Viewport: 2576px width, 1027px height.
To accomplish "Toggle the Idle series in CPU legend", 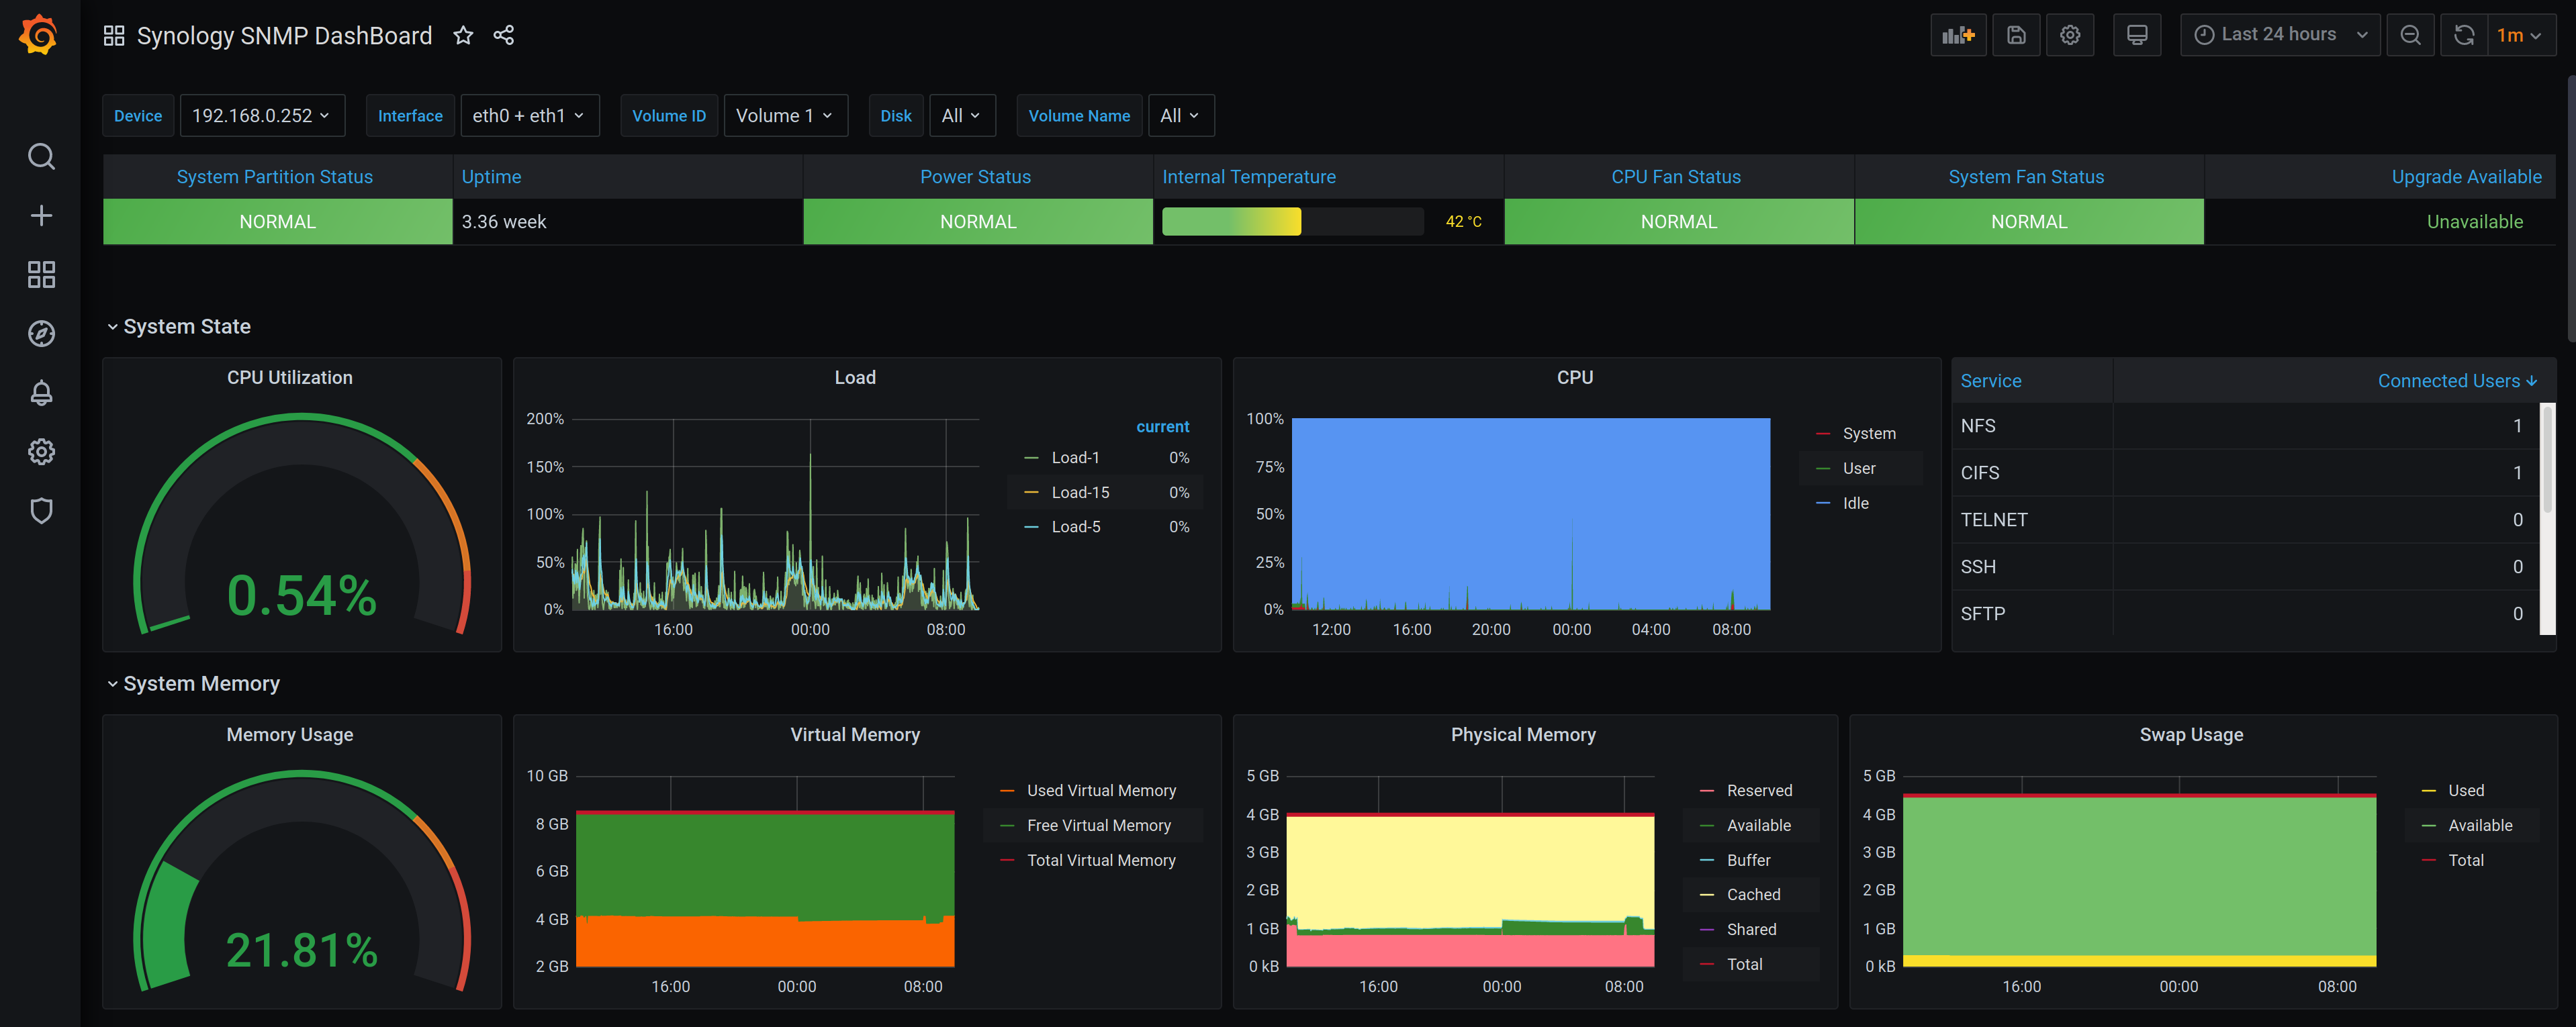I will click(x=1855, y=503).
